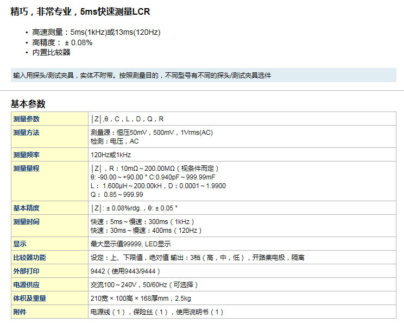
Task: Select the 高速测量 bullet point text
Action: (96, 32)
